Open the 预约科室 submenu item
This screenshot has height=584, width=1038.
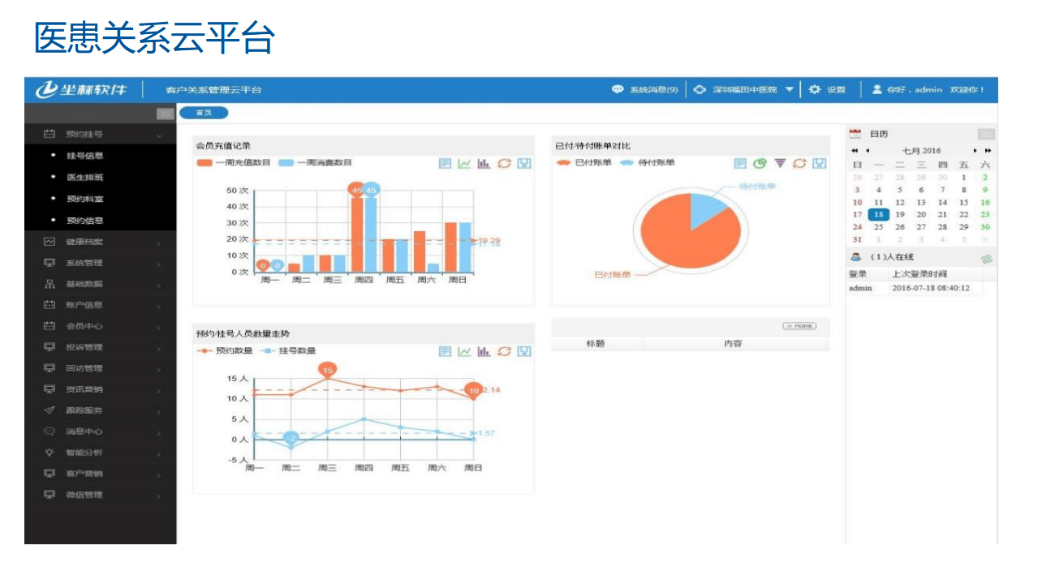pos(84,199)
